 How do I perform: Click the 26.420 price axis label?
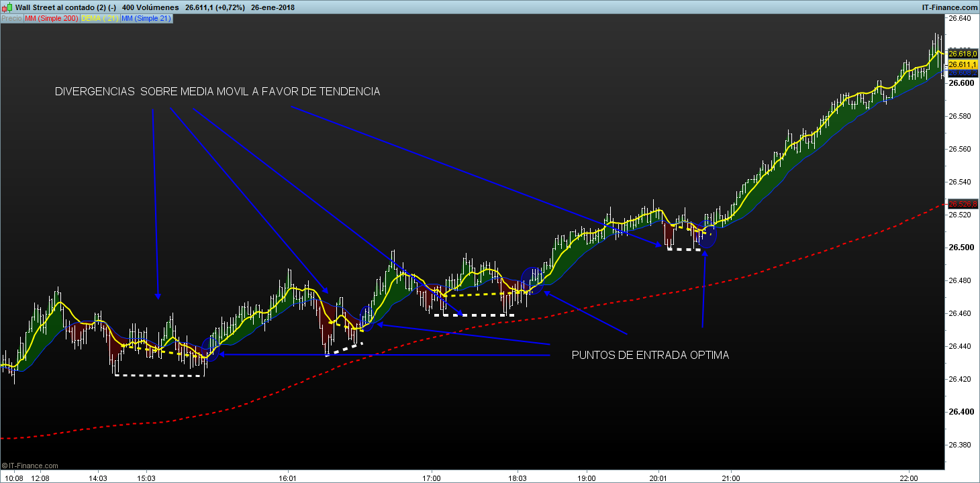pyautogui.click(x=959, y=380)
